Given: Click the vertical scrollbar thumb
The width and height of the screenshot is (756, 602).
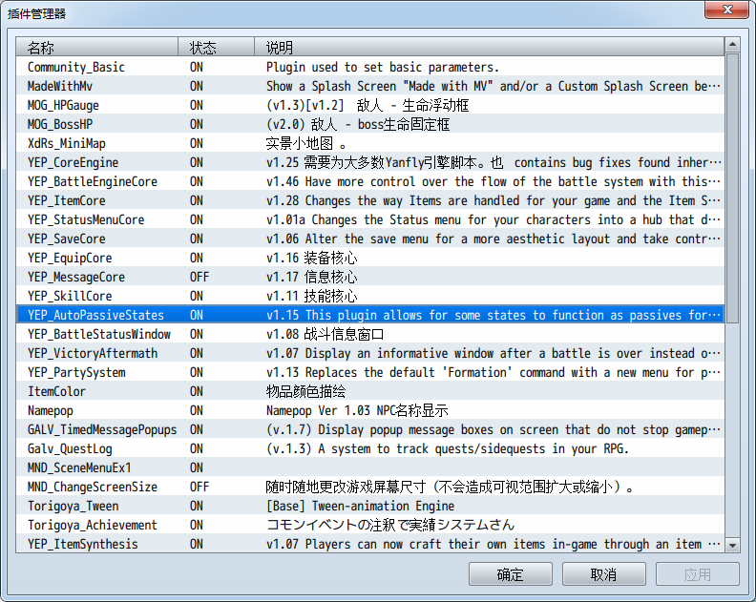Looking at the screenshot, I should (732, 188).
